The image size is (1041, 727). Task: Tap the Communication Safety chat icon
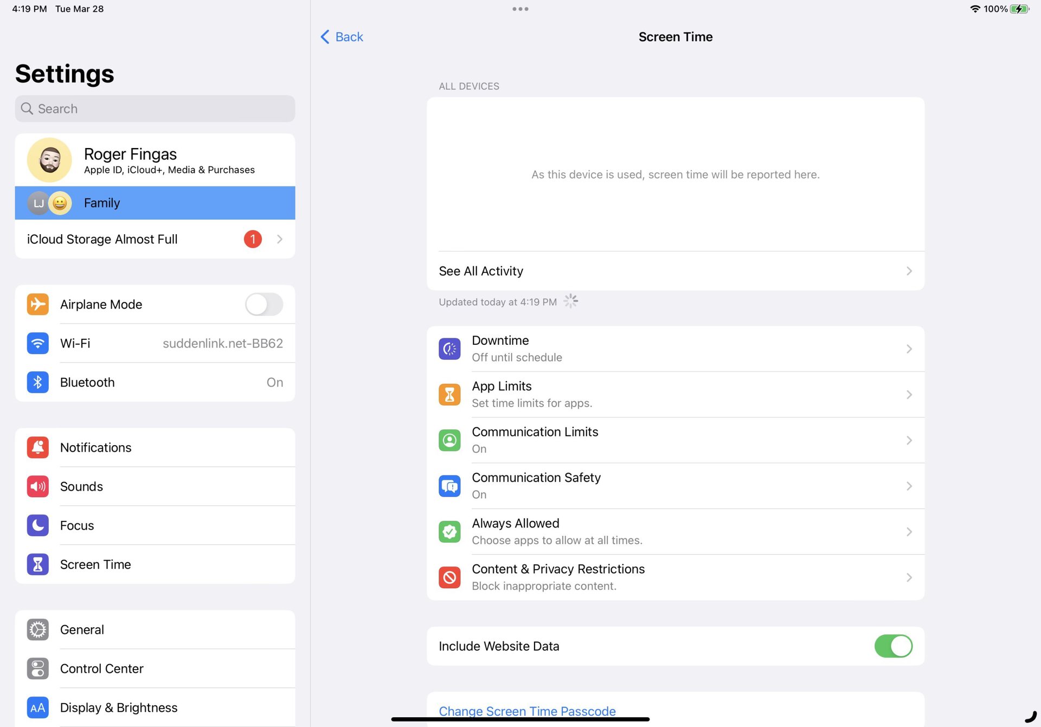(x=449, y=486)
